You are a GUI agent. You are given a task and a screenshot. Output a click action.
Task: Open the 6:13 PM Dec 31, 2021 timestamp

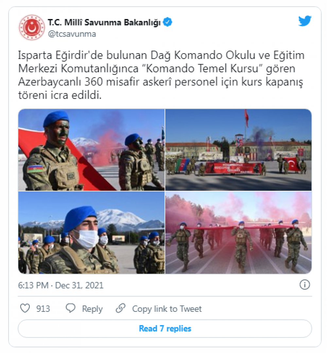pos(61,285)
